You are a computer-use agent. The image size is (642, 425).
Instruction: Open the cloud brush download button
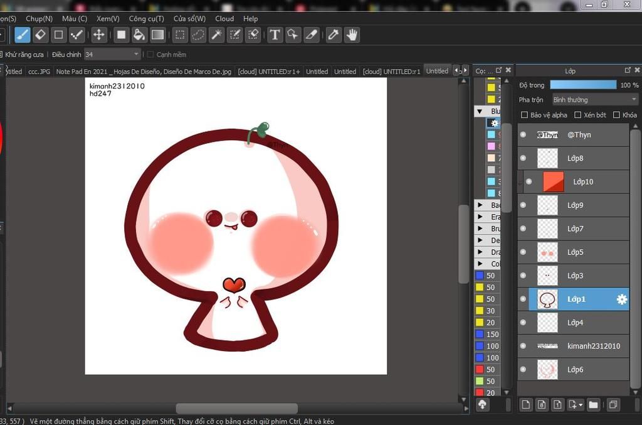(x=482, y=404)
